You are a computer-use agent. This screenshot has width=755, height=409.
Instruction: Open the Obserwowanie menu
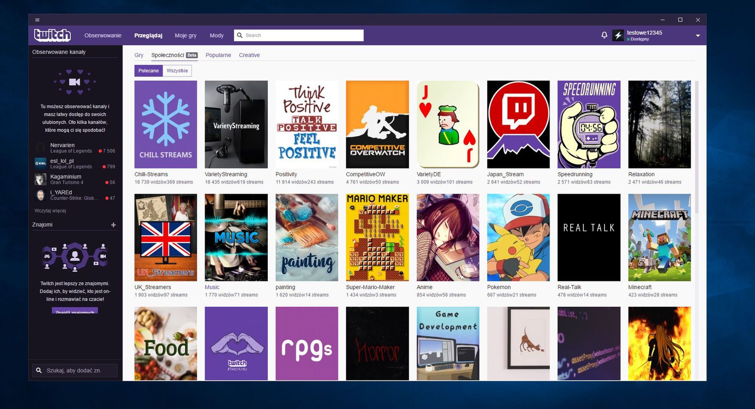tap(103, 36)
